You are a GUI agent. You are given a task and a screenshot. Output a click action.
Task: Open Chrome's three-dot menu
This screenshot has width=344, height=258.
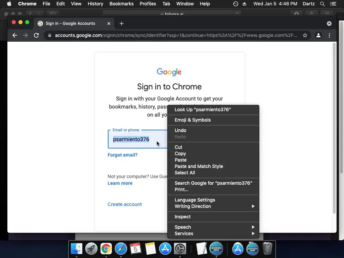tap(329, 35)
